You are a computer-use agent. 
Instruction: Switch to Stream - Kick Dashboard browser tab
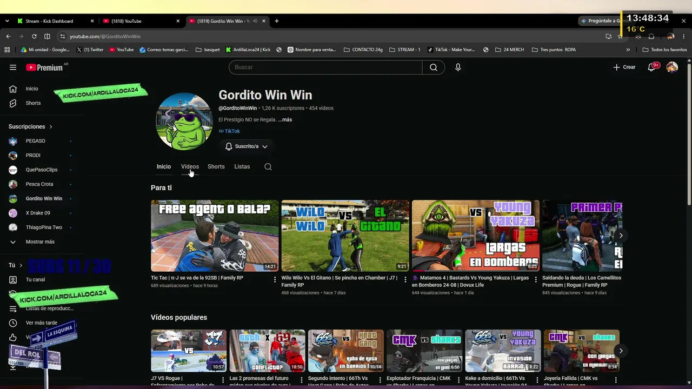[56, 21]
